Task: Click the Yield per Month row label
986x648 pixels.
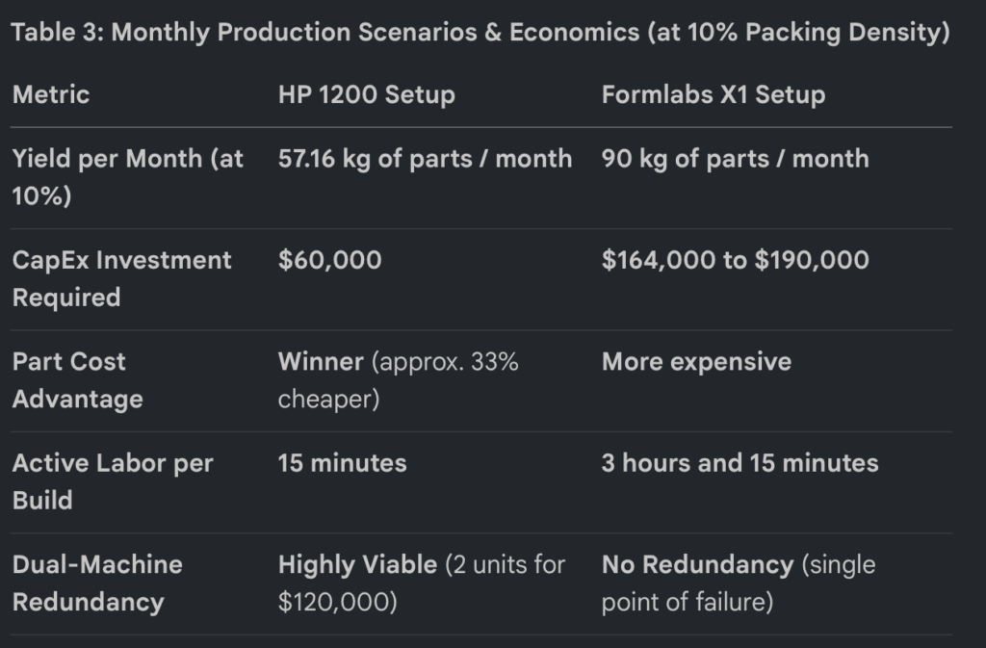Action: pyautogui.click(x=128, y=177)
